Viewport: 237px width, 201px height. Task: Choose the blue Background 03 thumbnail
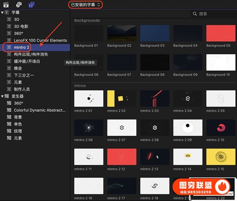point(155,33)
